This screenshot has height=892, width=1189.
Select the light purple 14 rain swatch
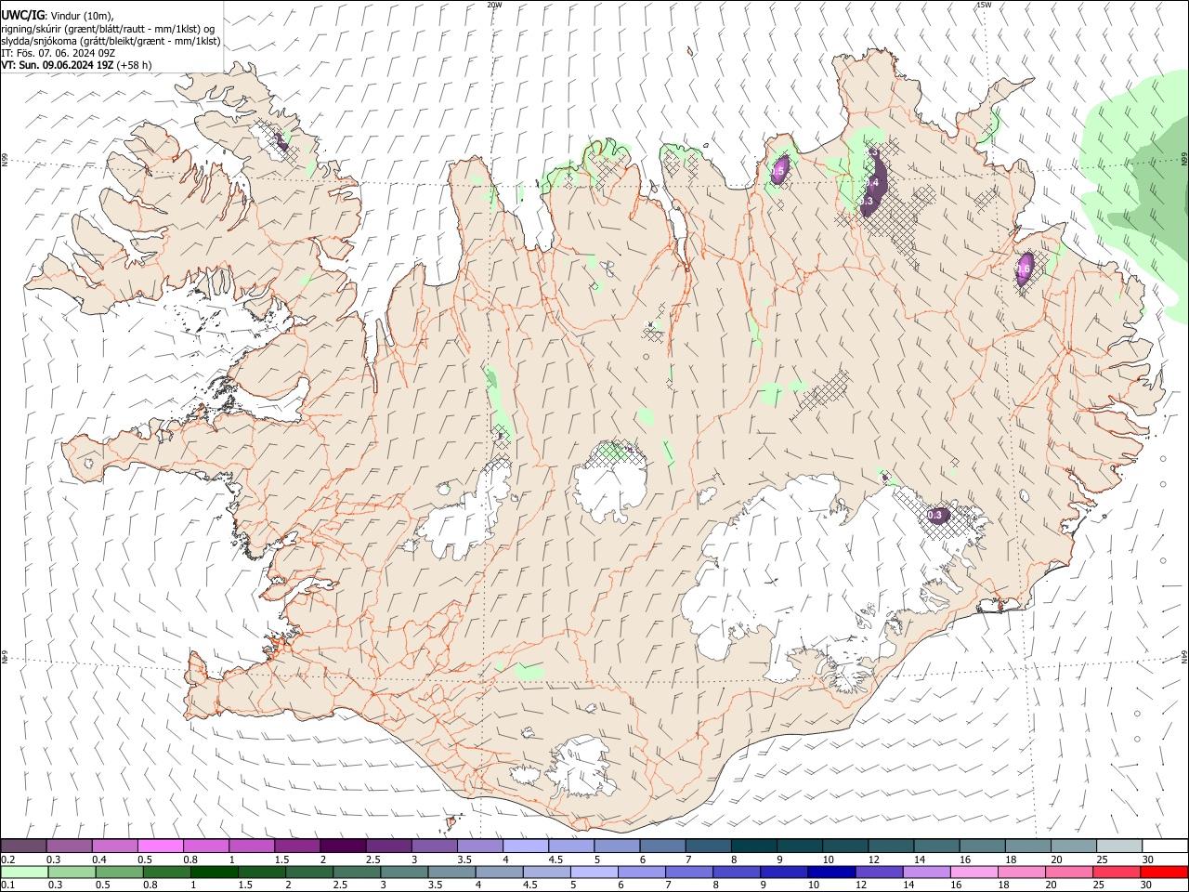(x=926, y=872)
